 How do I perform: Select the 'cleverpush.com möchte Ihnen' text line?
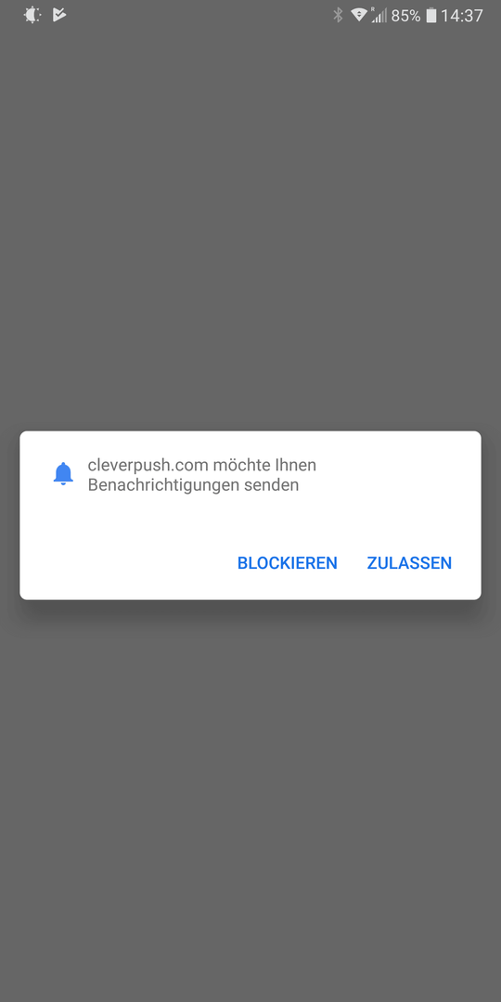click(202, 465)
